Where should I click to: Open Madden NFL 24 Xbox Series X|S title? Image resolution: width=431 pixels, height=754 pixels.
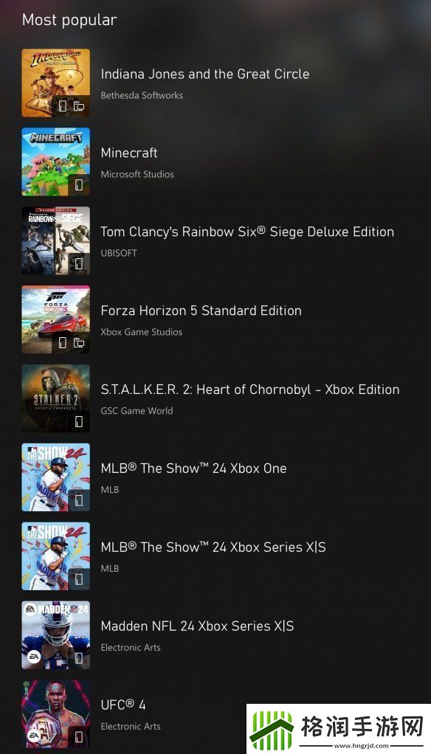[197, 626]
